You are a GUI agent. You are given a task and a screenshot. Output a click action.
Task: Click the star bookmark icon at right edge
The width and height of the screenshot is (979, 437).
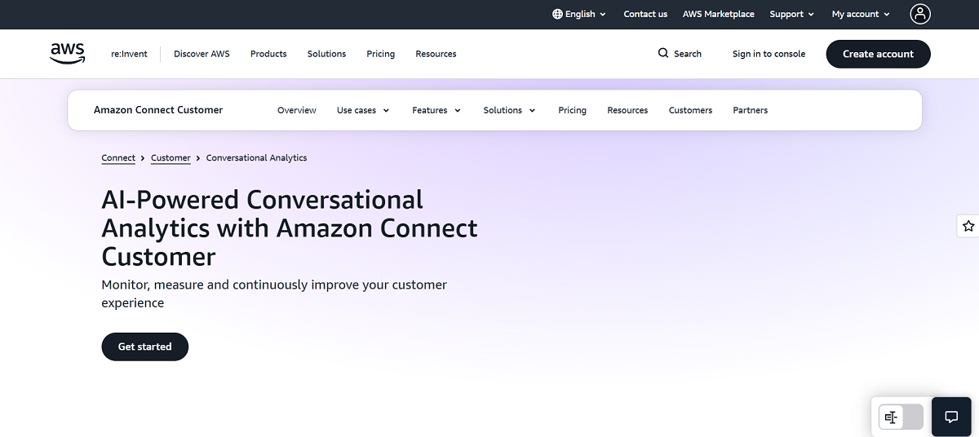click(x=968, y=226)
